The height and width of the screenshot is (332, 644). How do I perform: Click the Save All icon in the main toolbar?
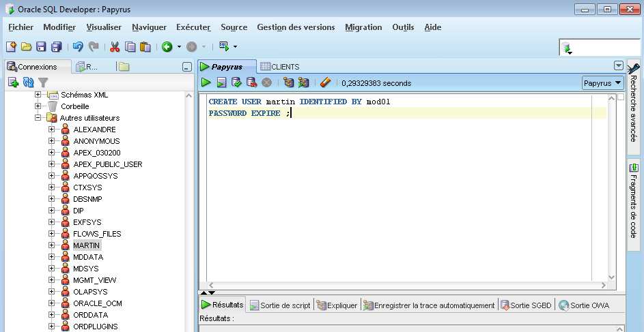point(56,46)
